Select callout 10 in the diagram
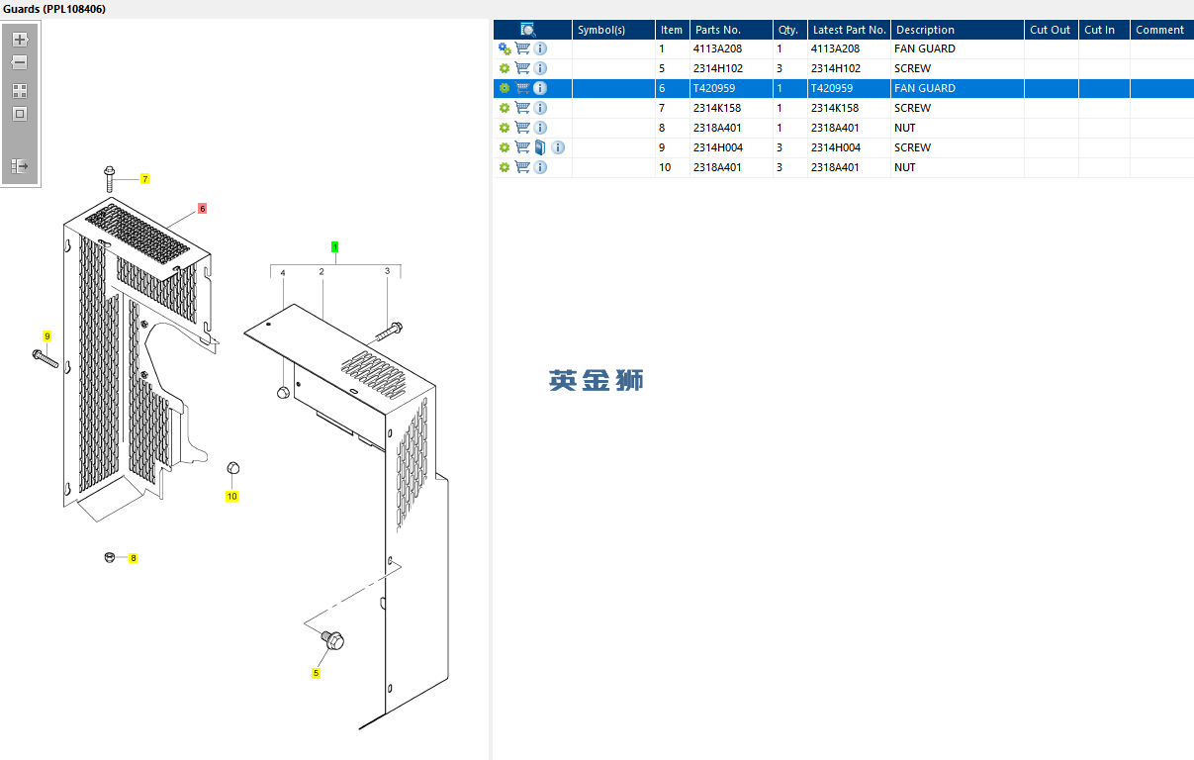This screenshot has height=760, width=1194. (231, 496)
